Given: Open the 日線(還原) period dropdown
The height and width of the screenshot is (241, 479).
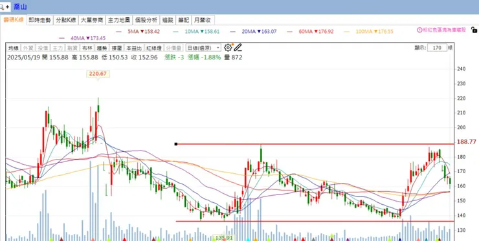Looking at the screenshot, I should (203, 48).
